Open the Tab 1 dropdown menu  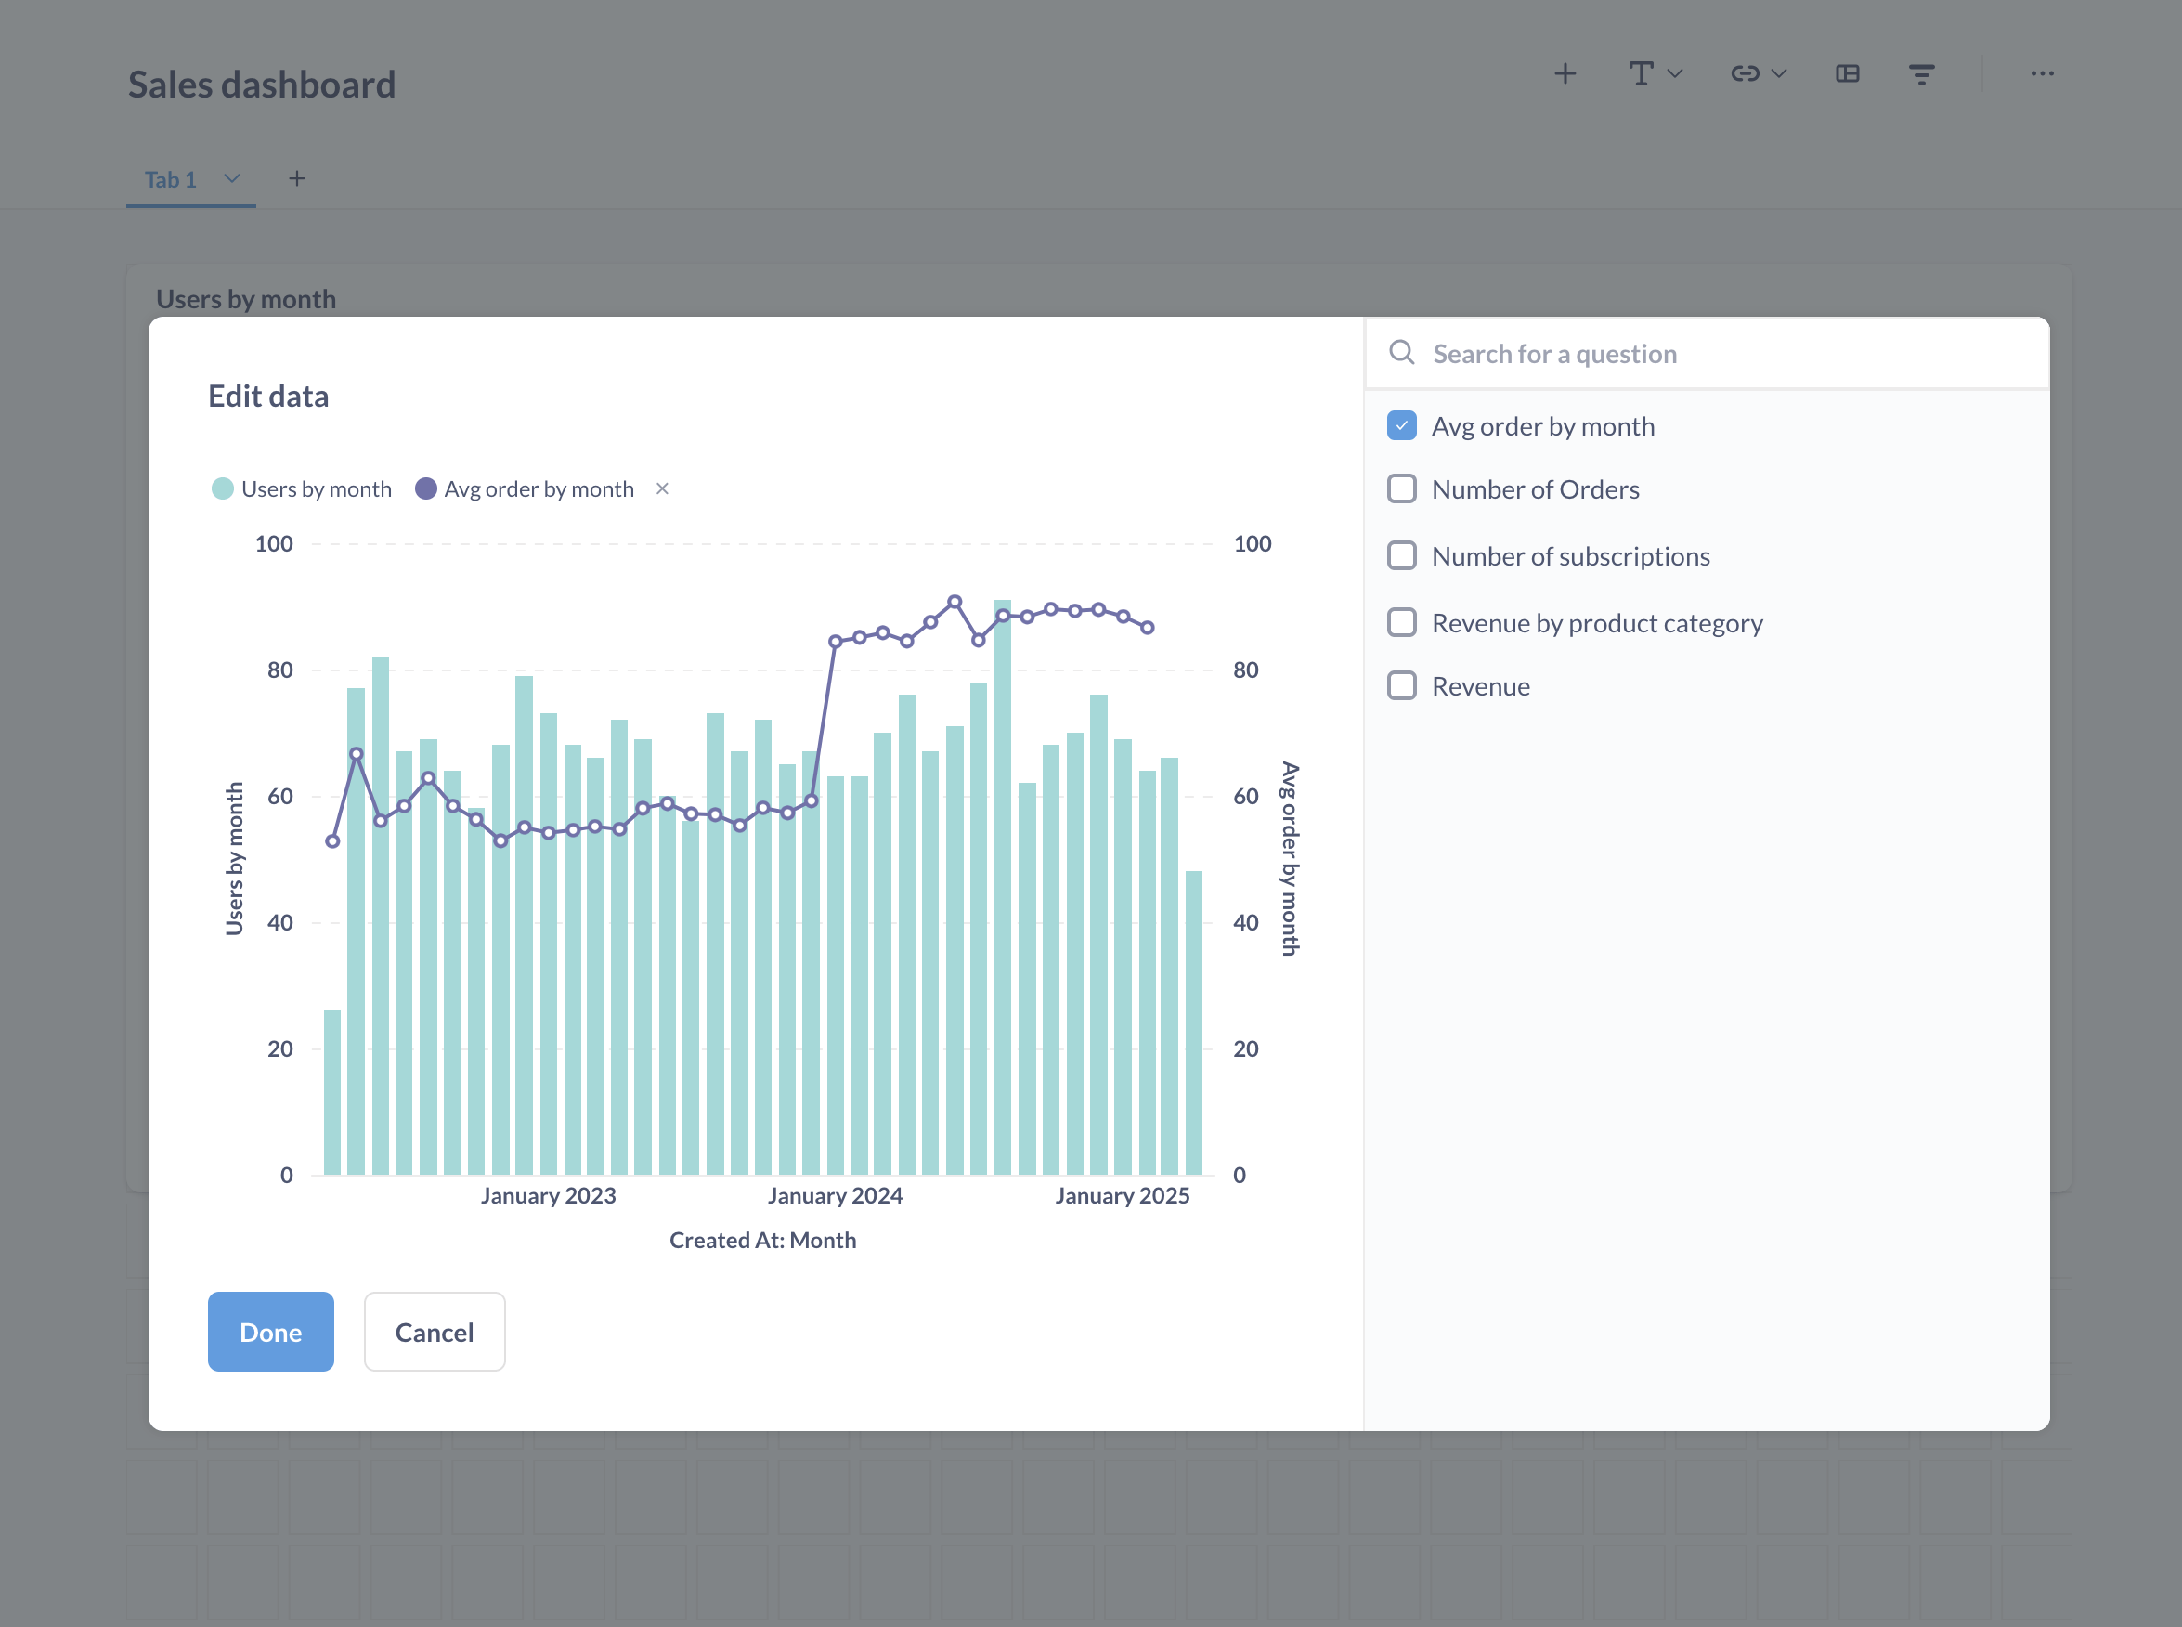point(232,179)
